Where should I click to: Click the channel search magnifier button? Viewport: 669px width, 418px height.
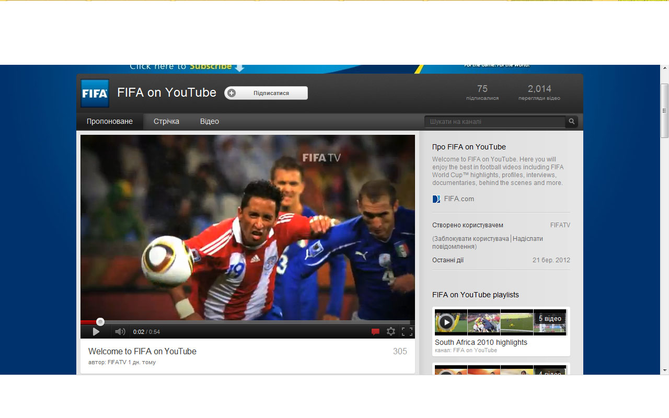(572, 121)
